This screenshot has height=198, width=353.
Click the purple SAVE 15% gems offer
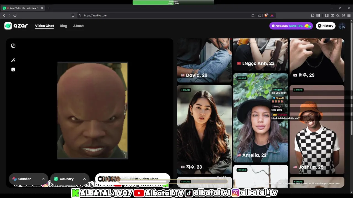point(291,26)
